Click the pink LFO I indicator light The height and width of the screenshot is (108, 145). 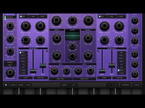[x=50, y=66]
